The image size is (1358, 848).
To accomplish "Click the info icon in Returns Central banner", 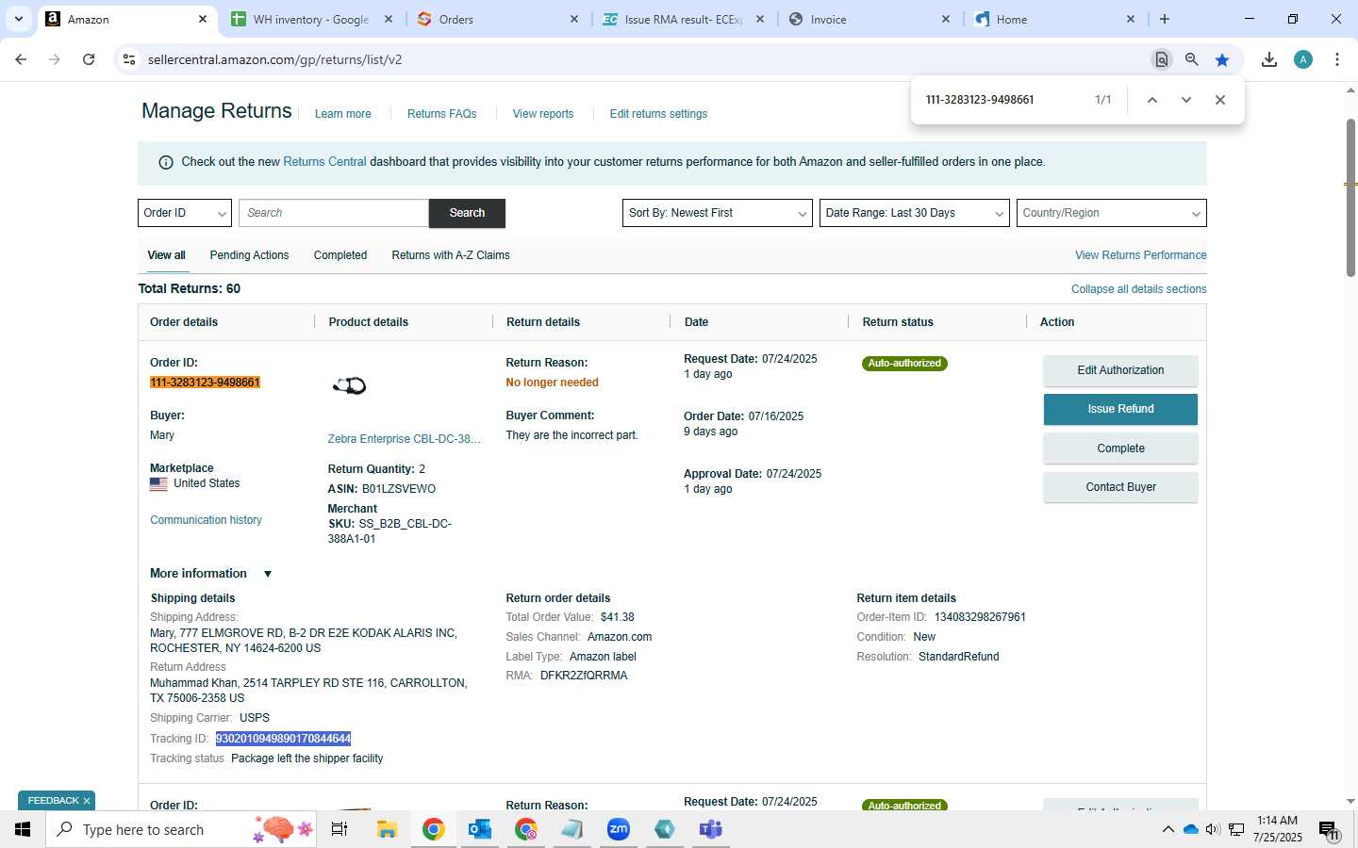I will 166,162.
